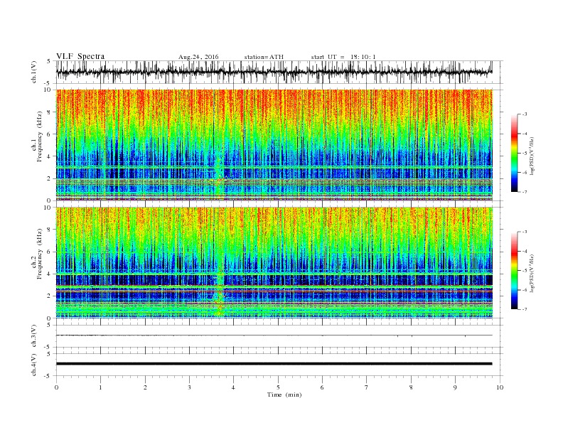
Task: Click the 2 kHz tick on ch.1 spectrogram
Action: click(x=50, y=178)
